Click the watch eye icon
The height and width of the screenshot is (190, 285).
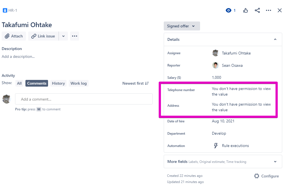point(229,11)
